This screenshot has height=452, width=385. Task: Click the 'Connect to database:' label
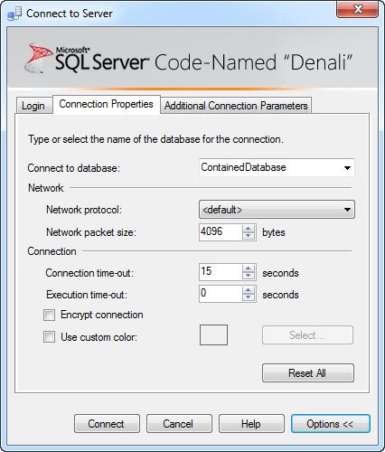tap(74, 168)
